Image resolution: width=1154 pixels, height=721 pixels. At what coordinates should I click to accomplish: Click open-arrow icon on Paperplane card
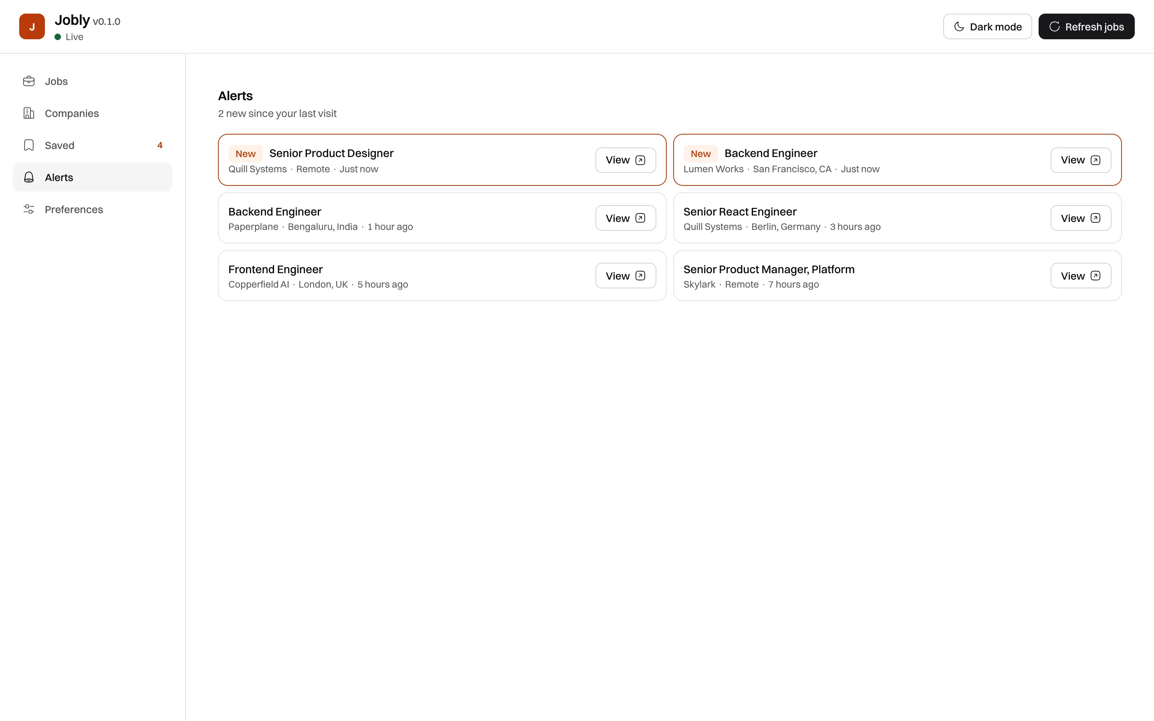tap(640, 218)
